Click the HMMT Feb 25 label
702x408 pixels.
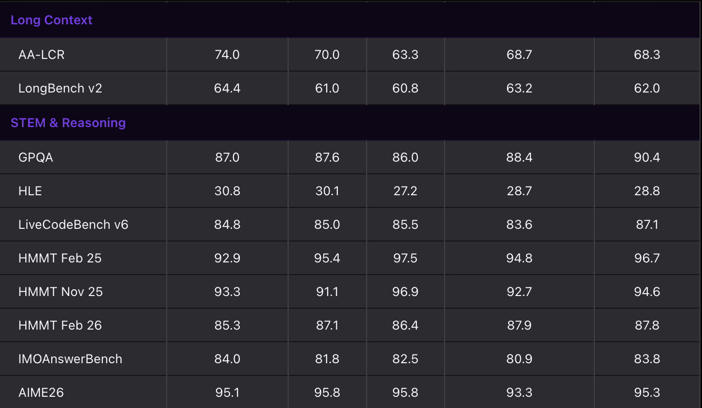click(60, 258)
